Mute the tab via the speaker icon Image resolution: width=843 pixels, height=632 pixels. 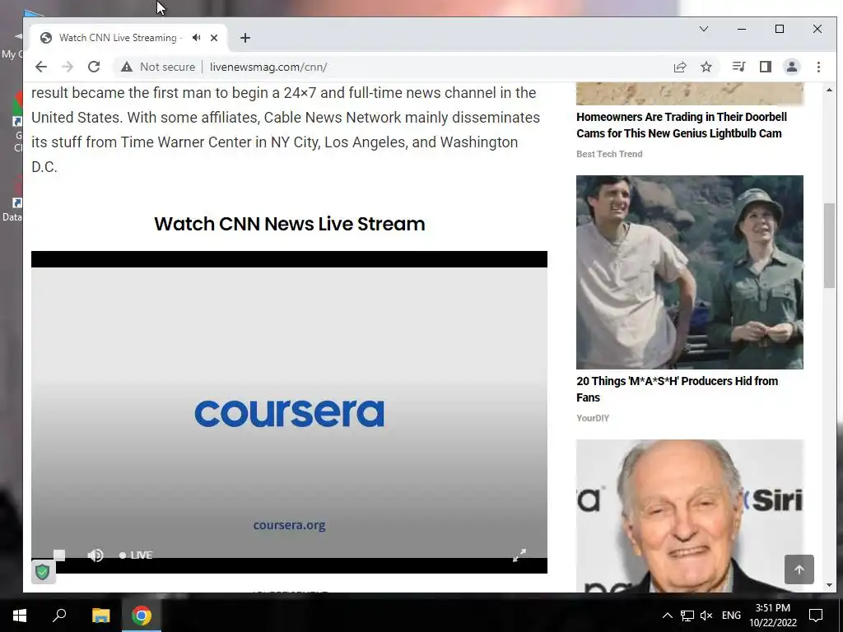196,38
